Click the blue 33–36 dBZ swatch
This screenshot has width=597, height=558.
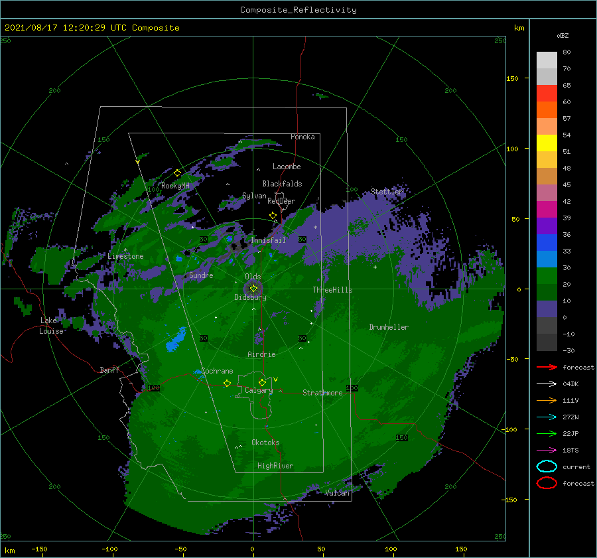(x=547, y=242)
